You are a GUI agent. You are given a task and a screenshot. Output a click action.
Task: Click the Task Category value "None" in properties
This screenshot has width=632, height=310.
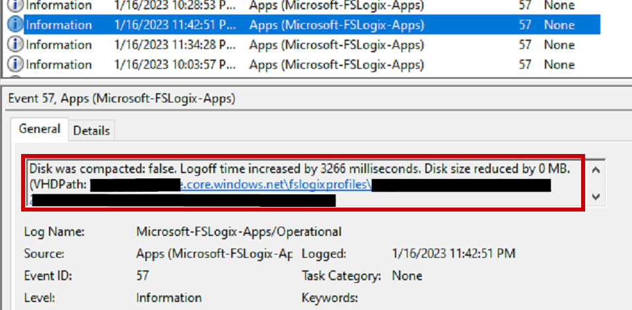407,276
